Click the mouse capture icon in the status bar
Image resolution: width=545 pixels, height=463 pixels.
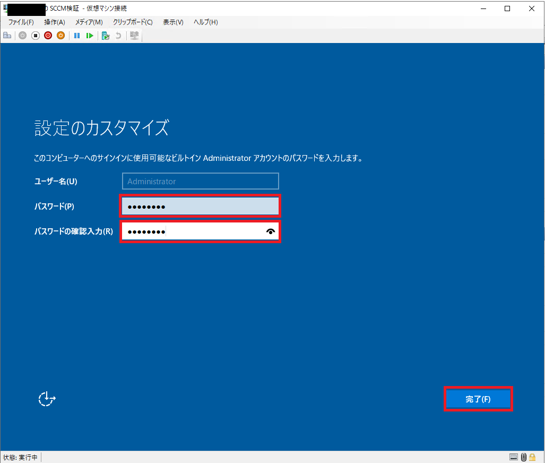(523, 457)
